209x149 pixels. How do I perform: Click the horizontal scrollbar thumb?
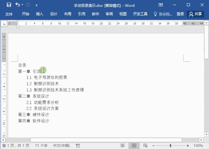106,140
